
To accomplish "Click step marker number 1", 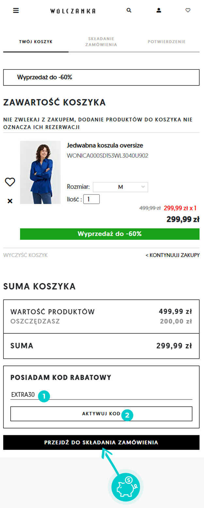I will 44,397.
